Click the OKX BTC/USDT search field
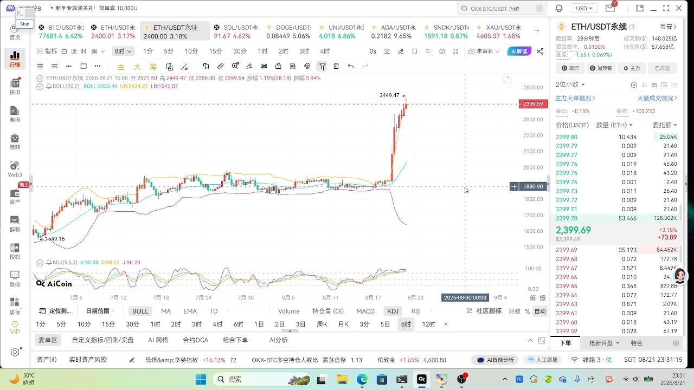This screenshot has width=694, height=390. [x=501, y=9]
